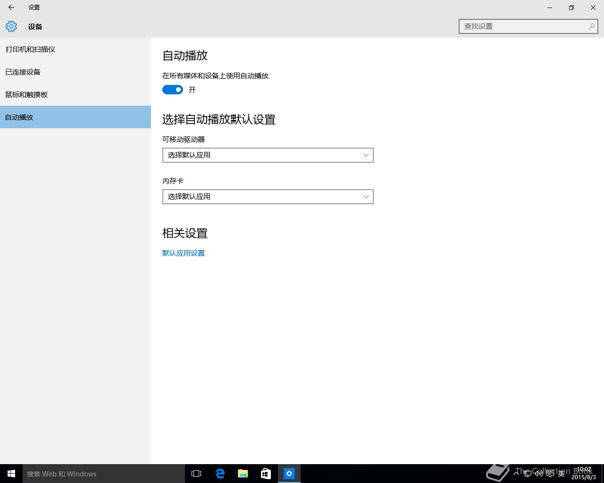Screen dimensions: 604x483
Task: Open 打印机和扫描仪 section
Action: point(75,49)
